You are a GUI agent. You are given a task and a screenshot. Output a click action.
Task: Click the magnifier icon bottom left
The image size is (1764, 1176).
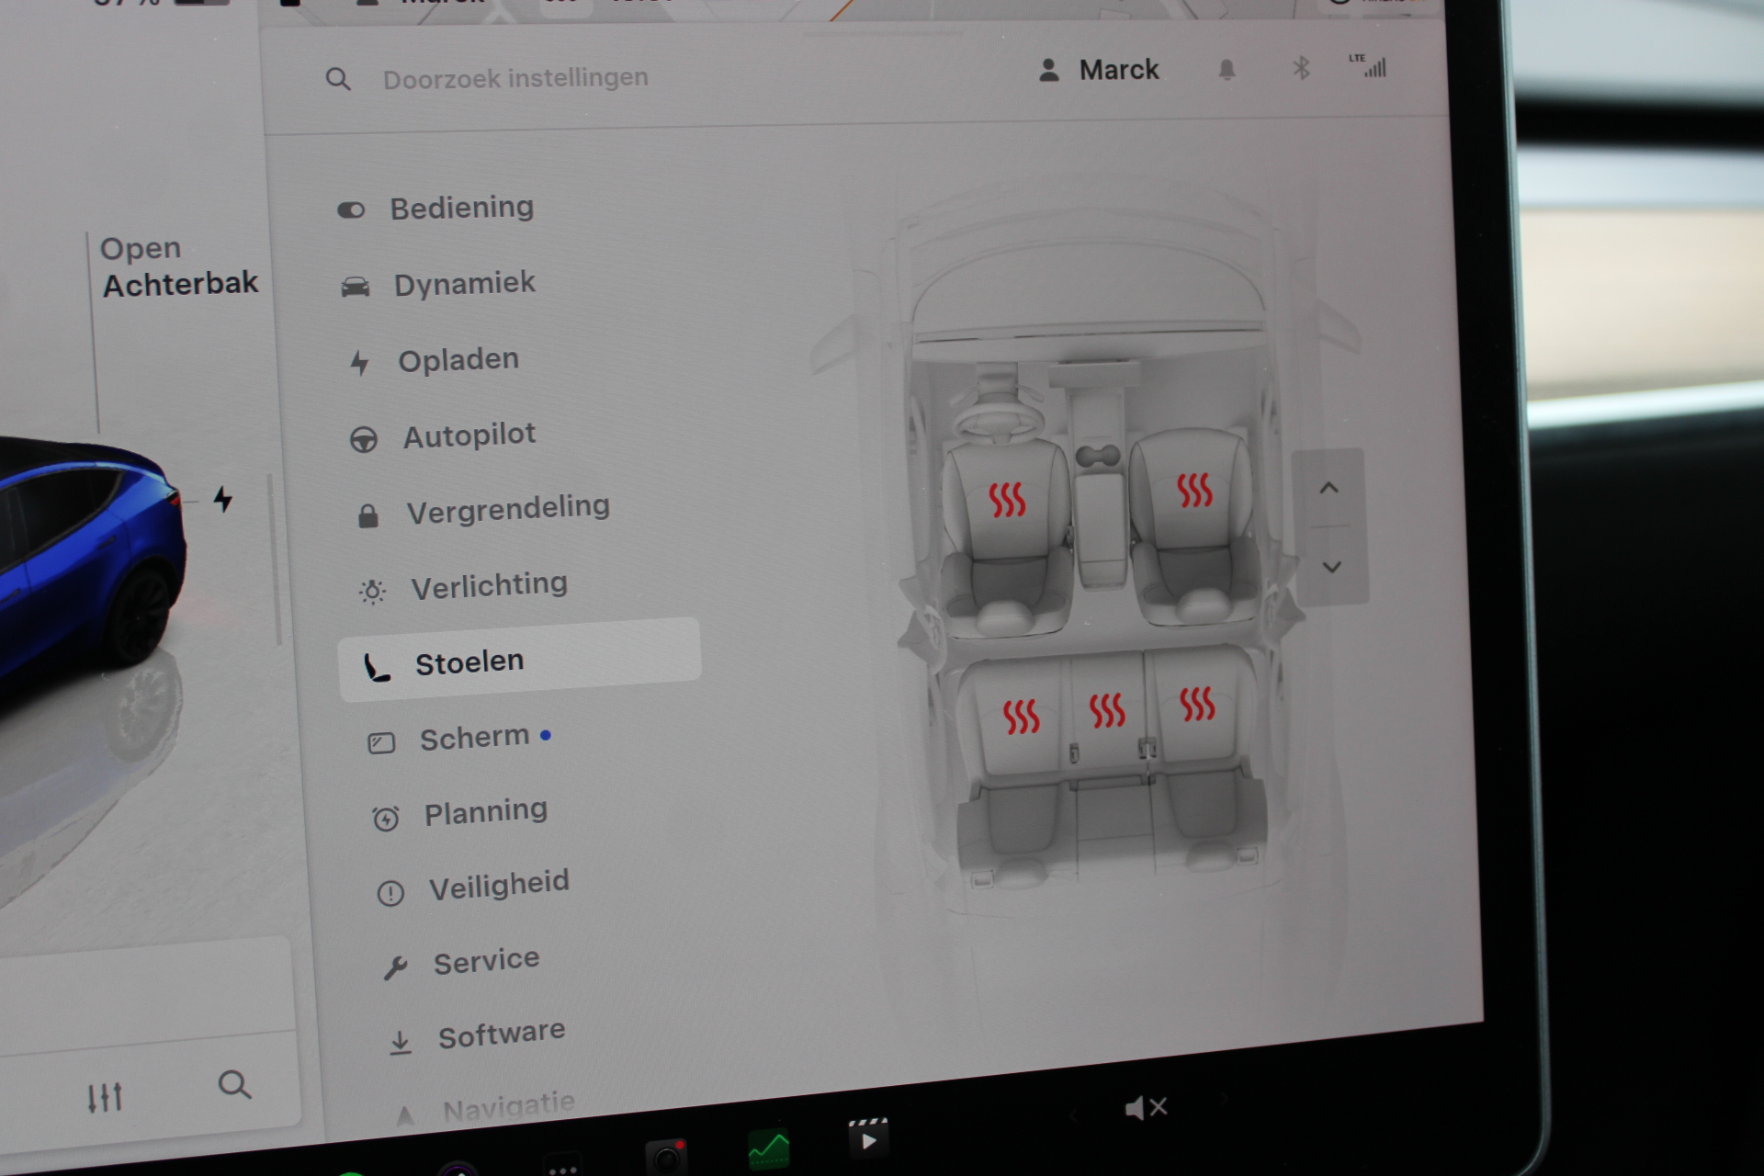pos(234,1085)
